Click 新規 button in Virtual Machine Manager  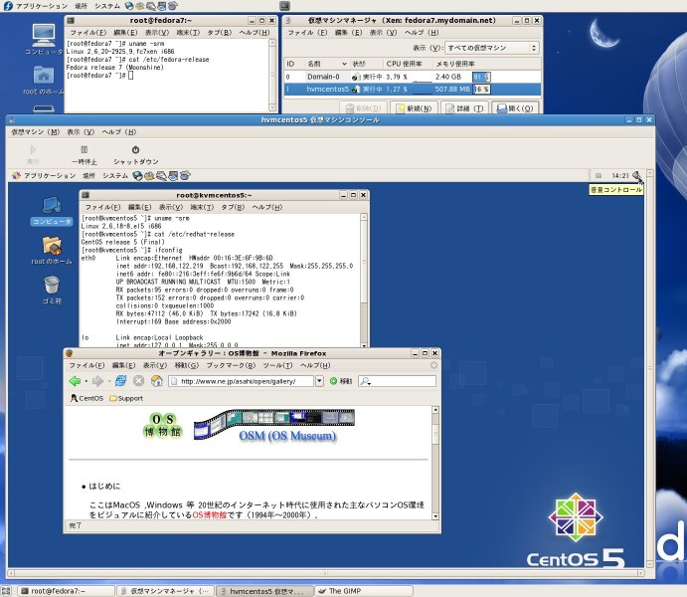coord(414,107)
